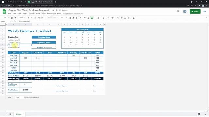Open the File menu

(x=10, y=14)
